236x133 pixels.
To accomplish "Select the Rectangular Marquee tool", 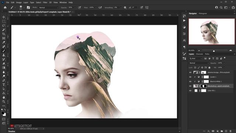I will [4, 21].
